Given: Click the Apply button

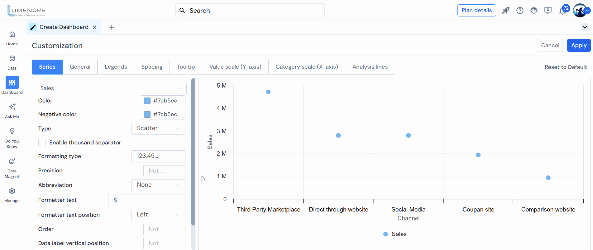Looking at the screenshot, I should pos(579,46).
